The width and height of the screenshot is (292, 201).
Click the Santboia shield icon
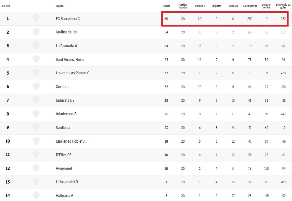(36, 128)
